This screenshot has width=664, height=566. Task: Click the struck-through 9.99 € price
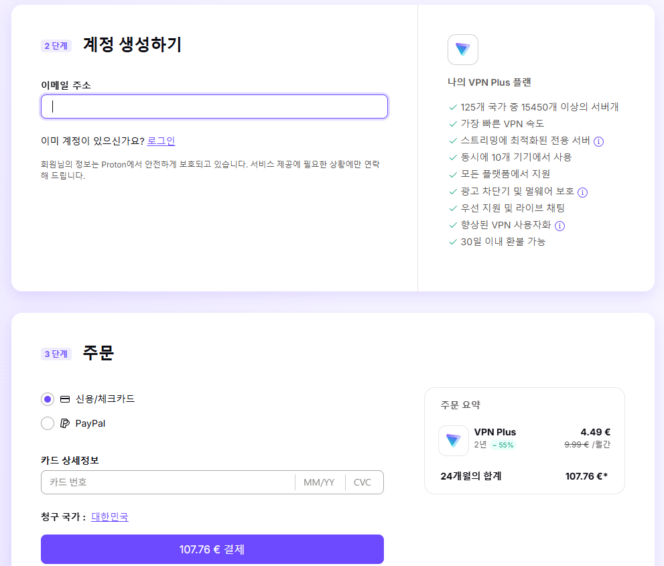click(x=577, y=445)
